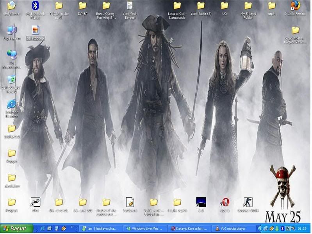Click the round icon beside the clock

click(293, 229)
